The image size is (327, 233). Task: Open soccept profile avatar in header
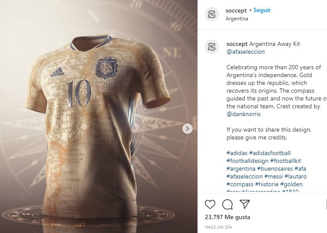click(212, 14)
